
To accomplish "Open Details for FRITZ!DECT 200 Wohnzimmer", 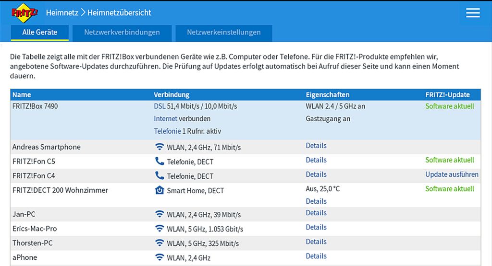I will (316, 201).
